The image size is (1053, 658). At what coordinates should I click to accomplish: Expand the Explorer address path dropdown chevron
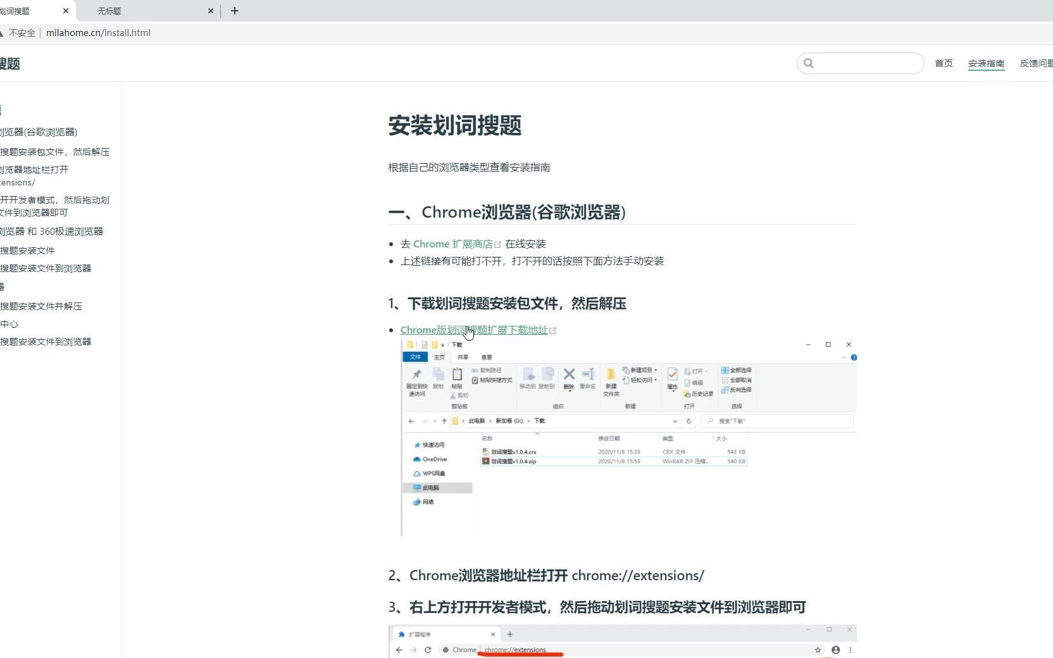[675, 421]
